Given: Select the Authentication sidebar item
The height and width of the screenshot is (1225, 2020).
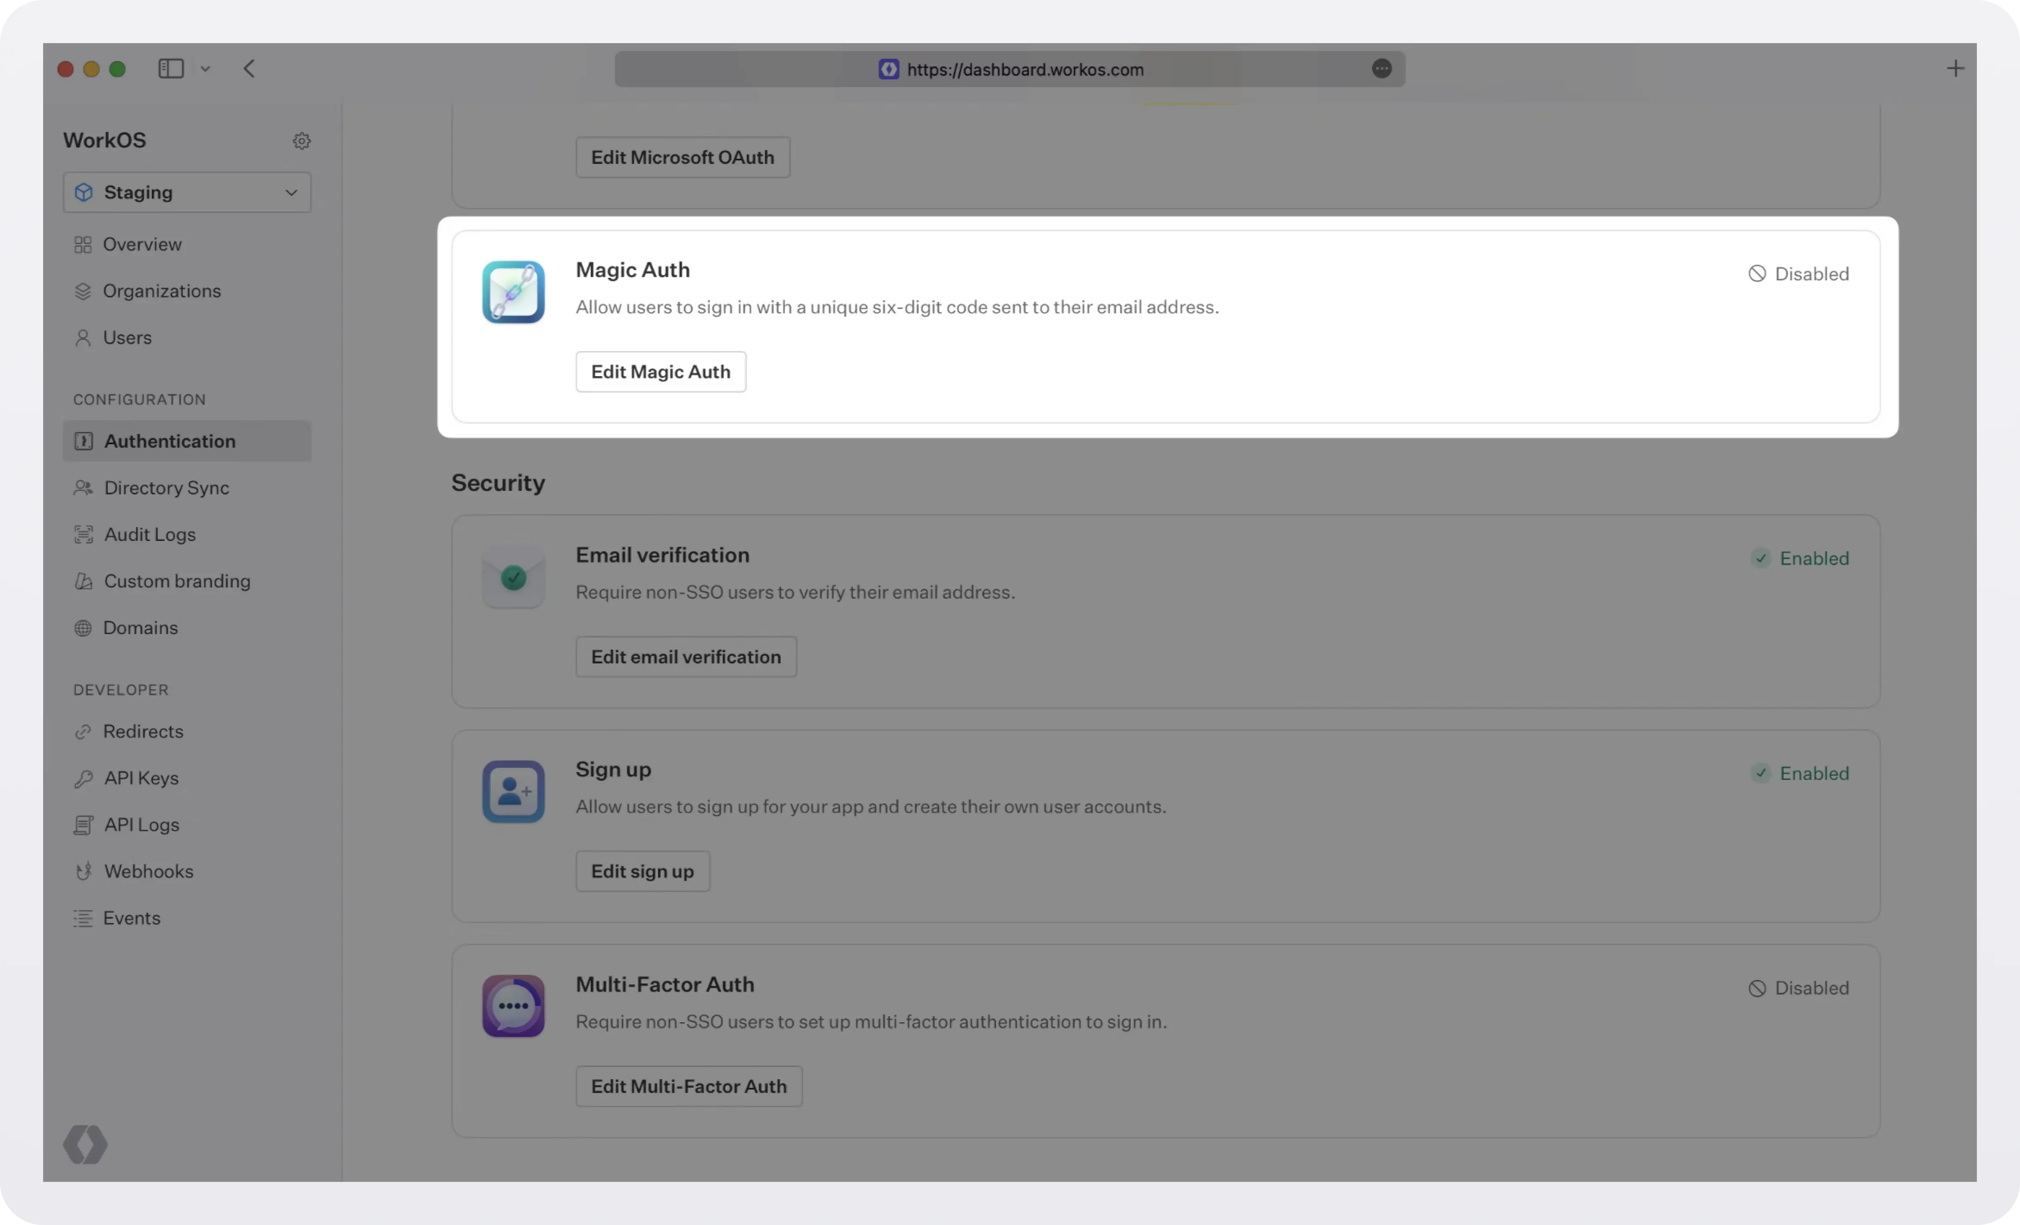Looking at the screenshot, I should [187, 441].
